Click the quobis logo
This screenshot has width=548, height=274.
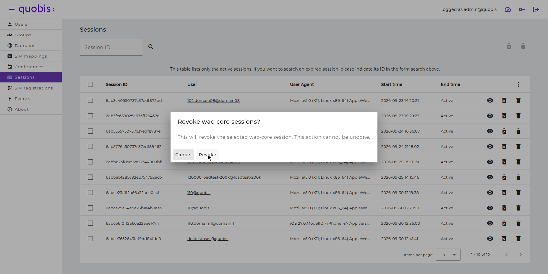tap(37, 9)
